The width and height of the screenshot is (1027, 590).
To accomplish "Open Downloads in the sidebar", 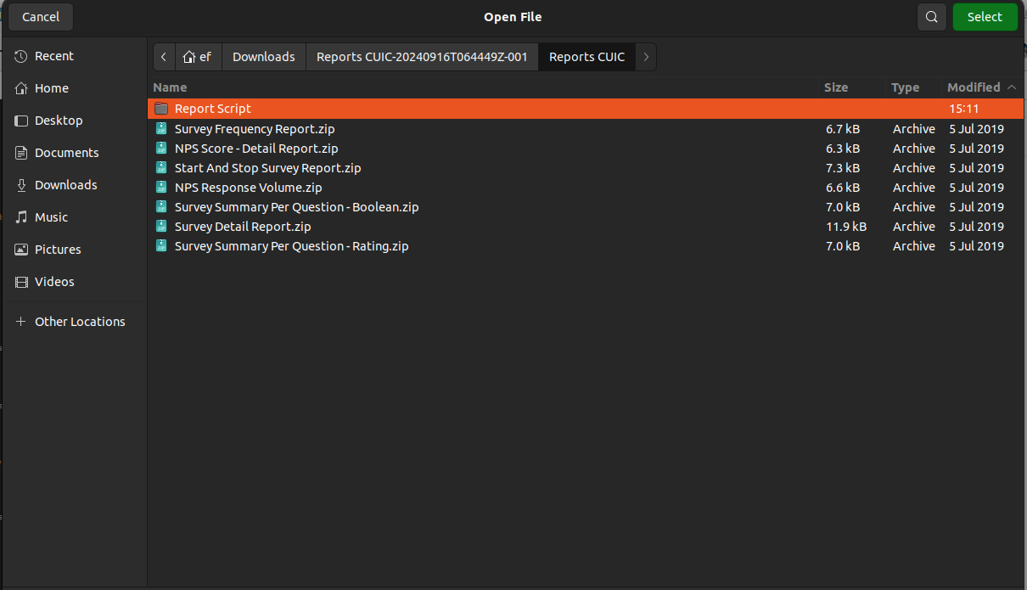I will click(x=65, y=185).
